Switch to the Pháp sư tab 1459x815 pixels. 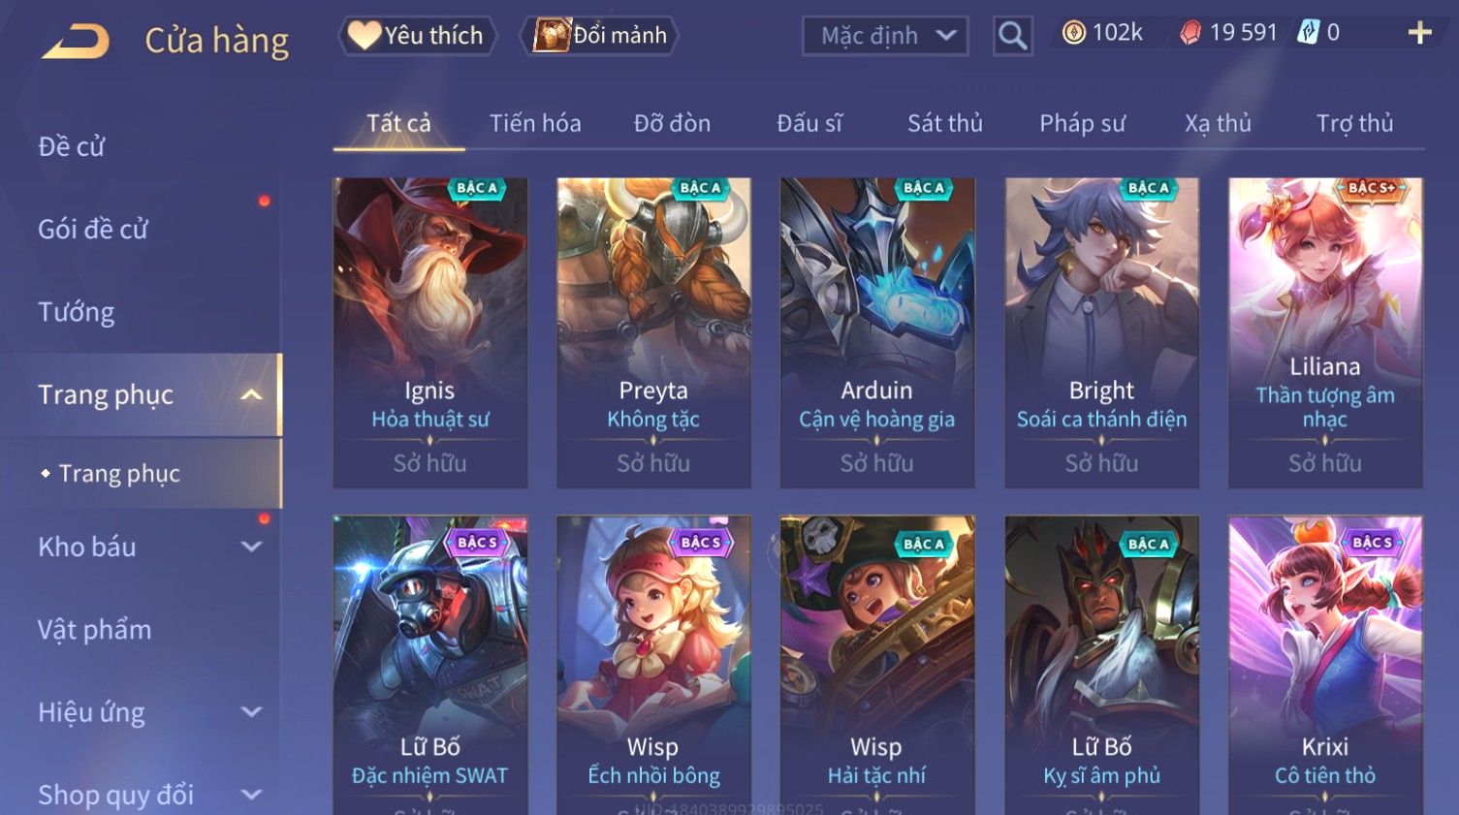tap(1082, 123)
